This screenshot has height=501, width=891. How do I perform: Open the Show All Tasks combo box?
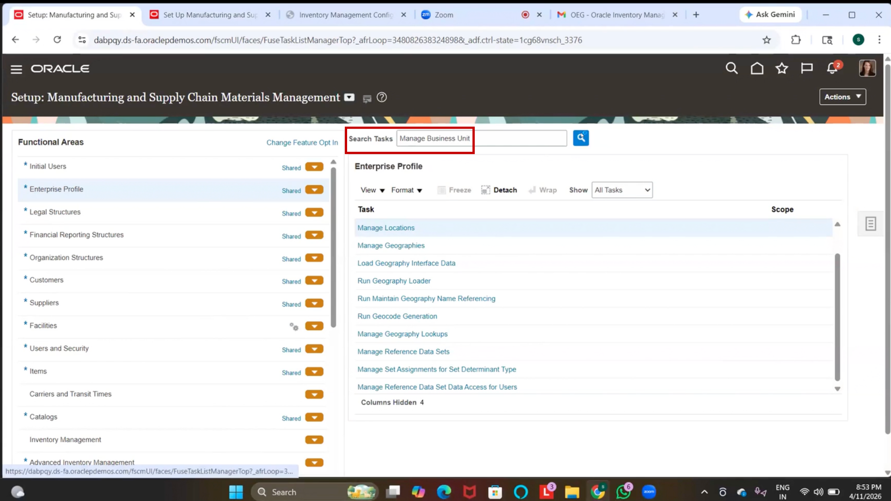622,190
